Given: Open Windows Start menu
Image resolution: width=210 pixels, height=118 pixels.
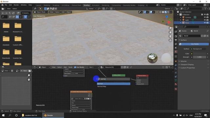Looking at the screenshot, I should point(3,115).
